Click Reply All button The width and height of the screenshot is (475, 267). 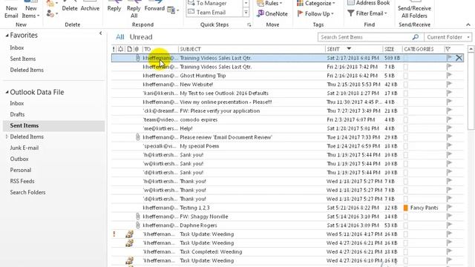134,10
